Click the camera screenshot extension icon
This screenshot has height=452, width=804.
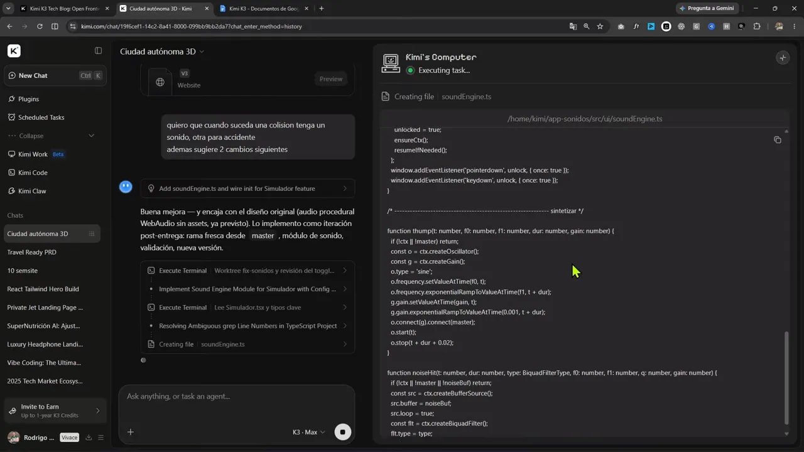coord(621,26)
